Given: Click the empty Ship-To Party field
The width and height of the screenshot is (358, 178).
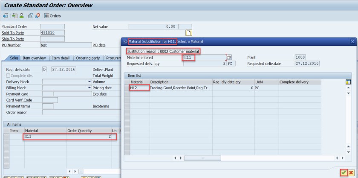Looking at the screenshot, I should [52, 39].
